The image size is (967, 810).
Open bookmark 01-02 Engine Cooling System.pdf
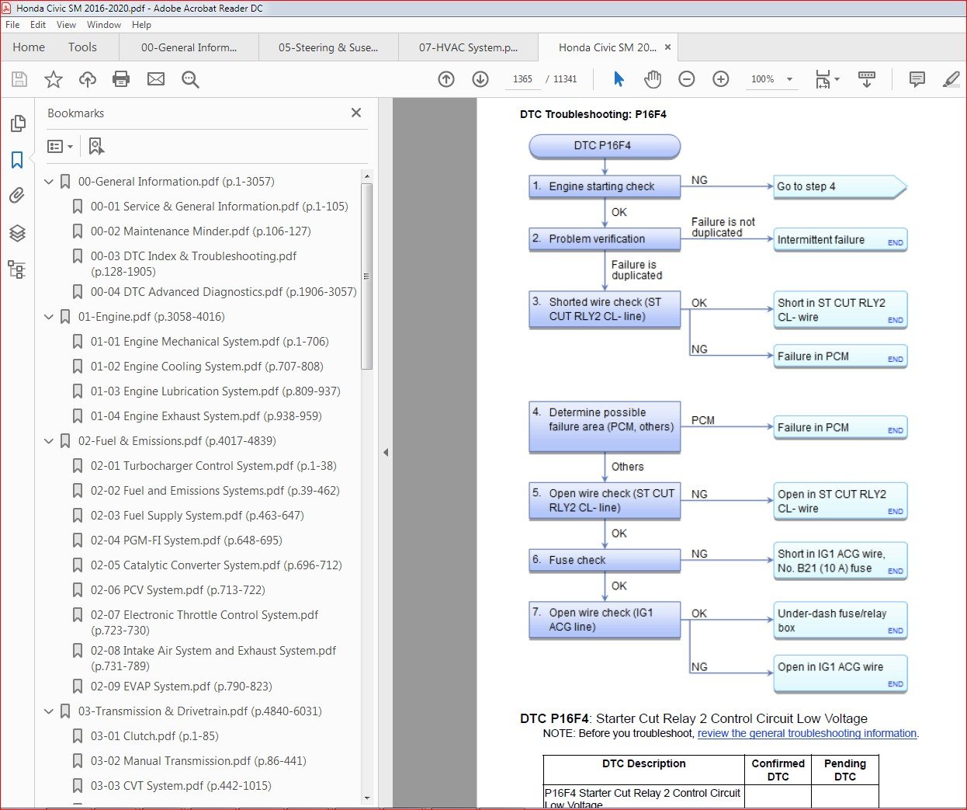pyautogui.click(x=206, y=367)
